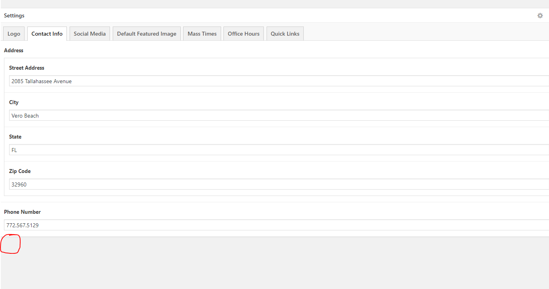
Task: Switch to Office Hours tab
Action: point(244,34)
